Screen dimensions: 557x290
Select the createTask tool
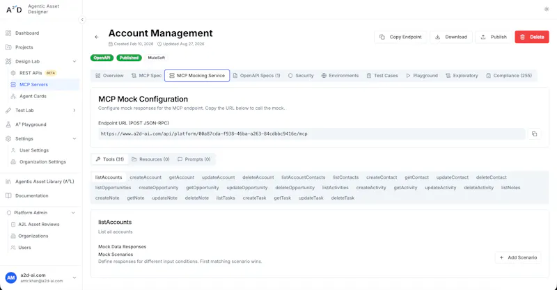tap(254, 198)
